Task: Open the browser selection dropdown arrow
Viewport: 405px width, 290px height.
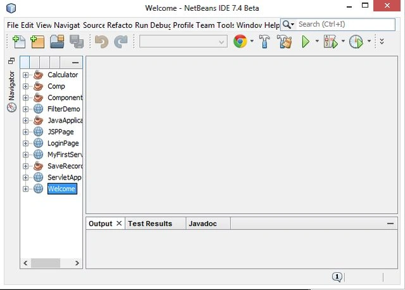Action: point(252,41)
